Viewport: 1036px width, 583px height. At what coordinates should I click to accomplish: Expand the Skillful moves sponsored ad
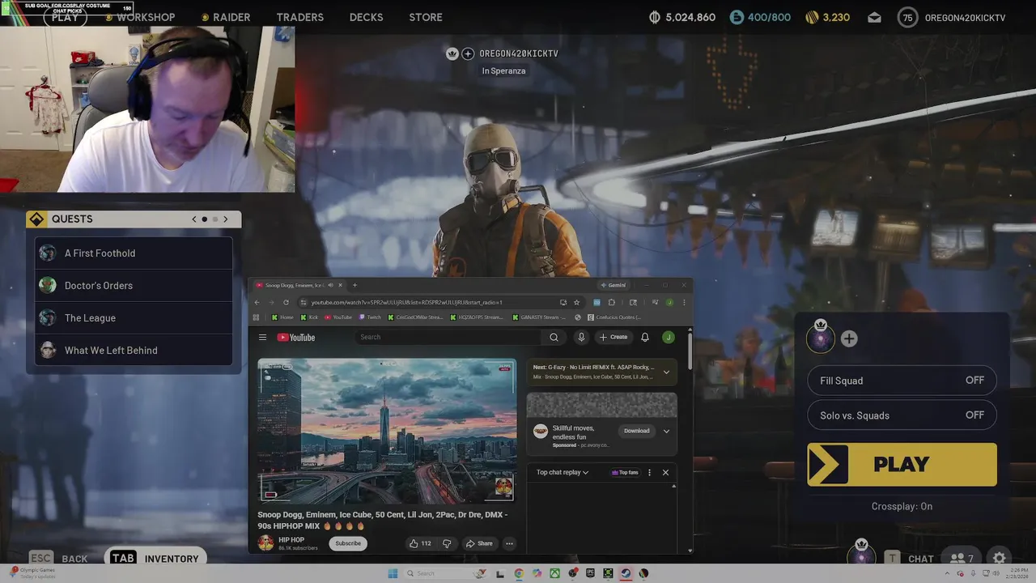click(x=666, y=431)
